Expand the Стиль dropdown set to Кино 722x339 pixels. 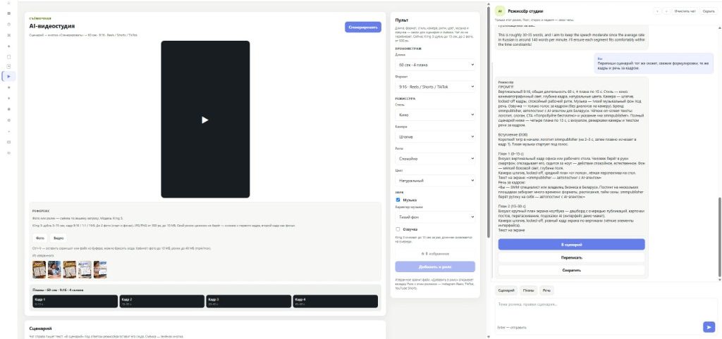[x=434, y=115]
